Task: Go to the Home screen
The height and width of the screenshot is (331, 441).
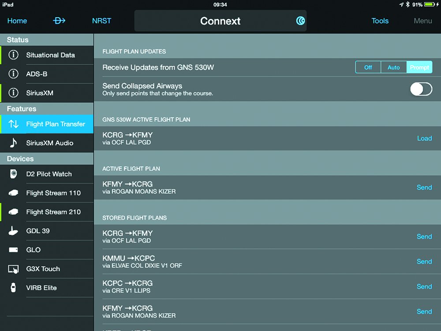Action: point(17,21)
